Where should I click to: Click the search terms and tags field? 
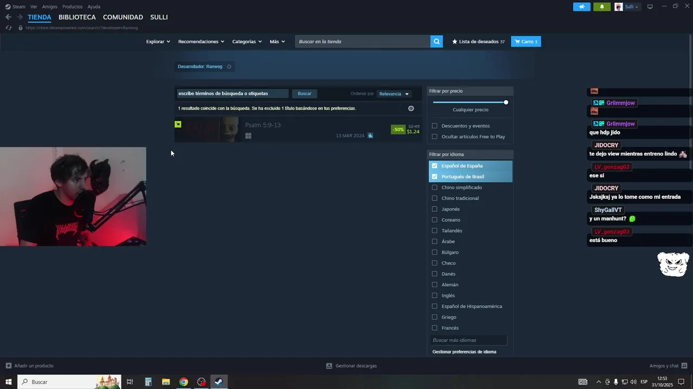click(232, 93)
